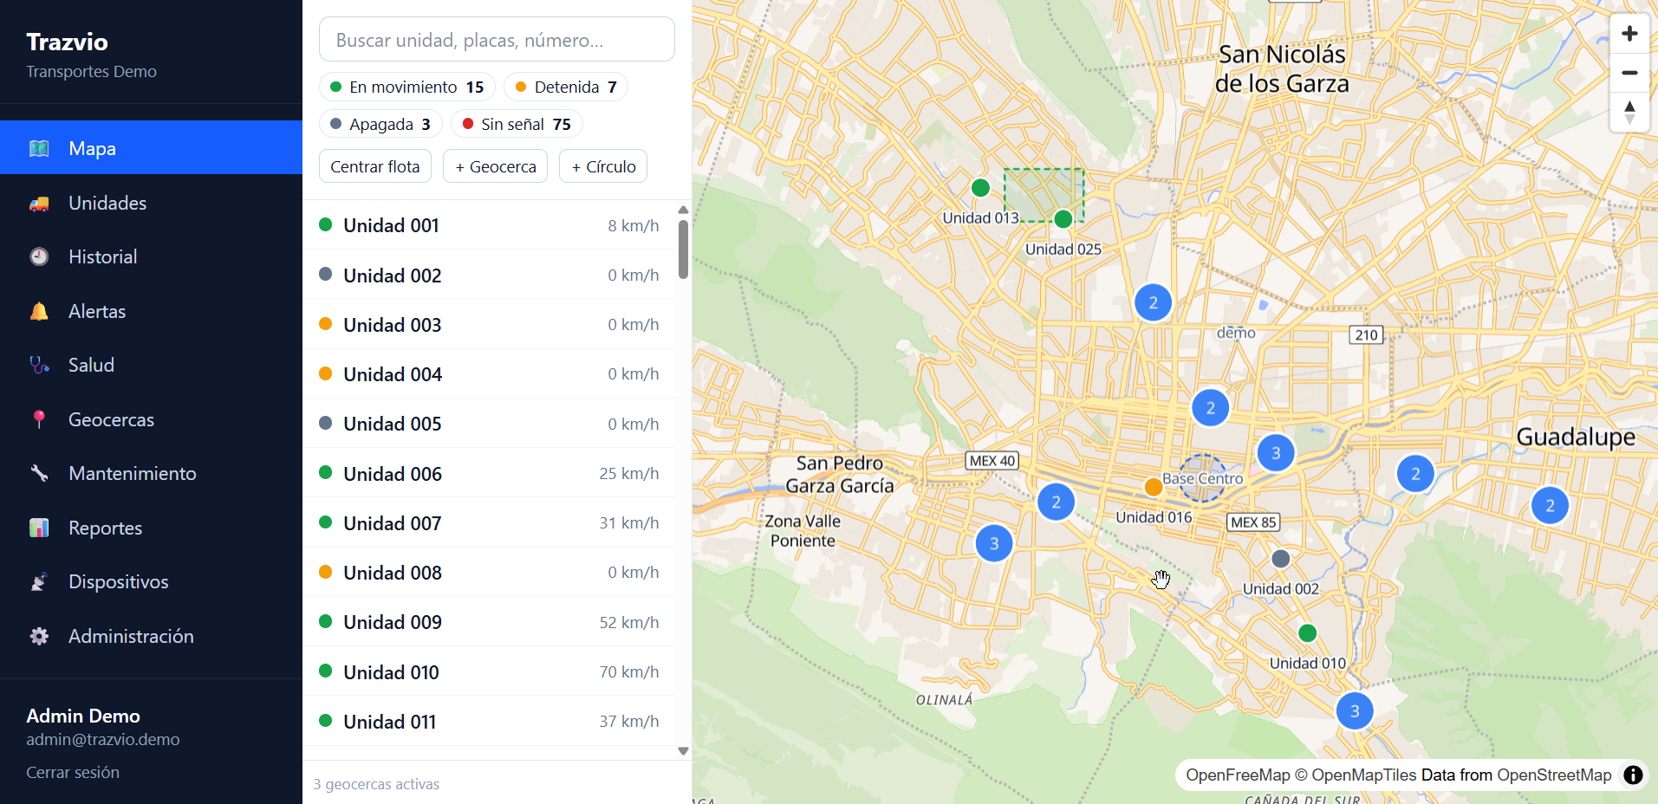Click the OpenStreetMap attribution link
This screenshot has width=1658, height=804.
click(1554, 775)
